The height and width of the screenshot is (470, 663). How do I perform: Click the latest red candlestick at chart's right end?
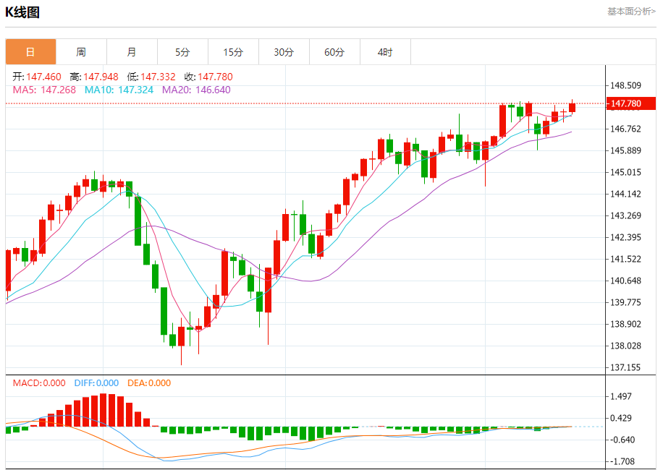[x=572, y=108]
